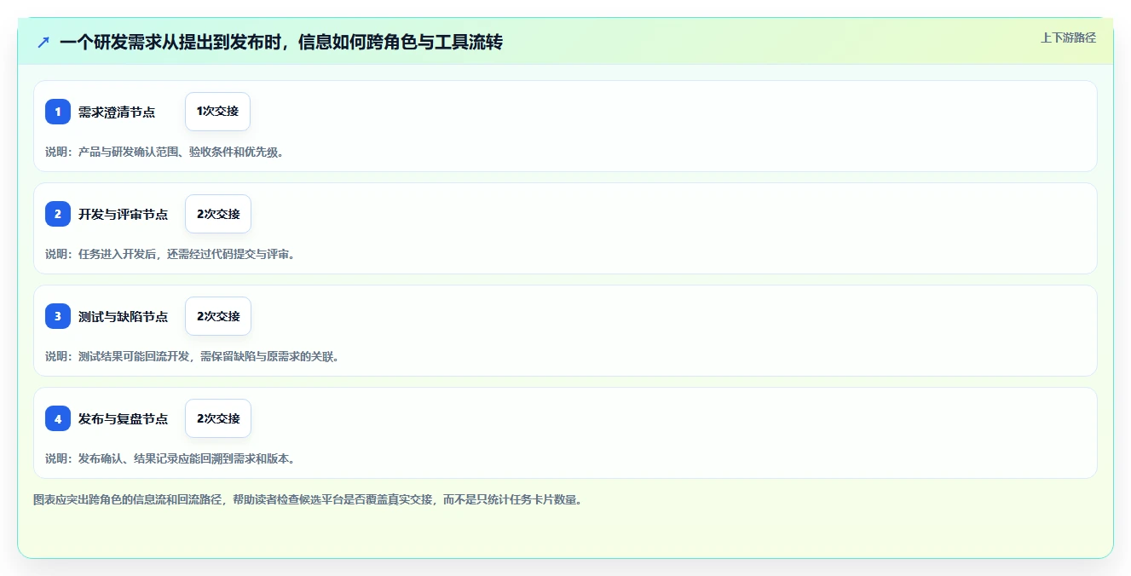Image resolution: width=1131 pixels, height=576 pixels.
Task: Click step number 2 badge
Action: pos(58,214)
